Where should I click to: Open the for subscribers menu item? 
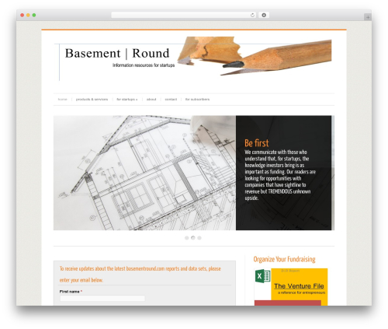coord(197,100)
